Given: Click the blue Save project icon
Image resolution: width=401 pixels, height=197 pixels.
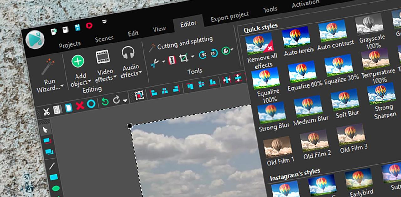Looking at the screenshot, I should [x=77, y=28].
